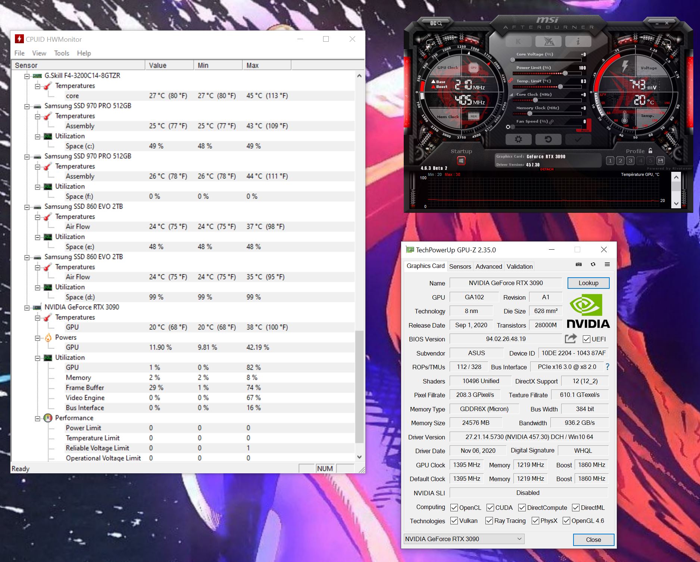
Task: Toggle the CUDA checkbox
Action: click(490, 508)
